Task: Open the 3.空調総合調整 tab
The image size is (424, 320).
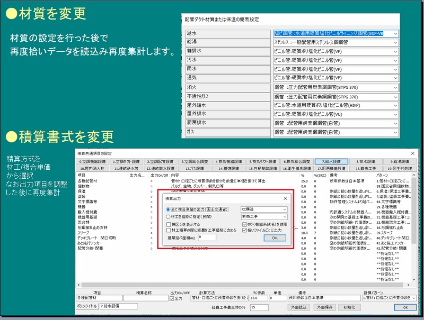Action: [x=195, y=162]
